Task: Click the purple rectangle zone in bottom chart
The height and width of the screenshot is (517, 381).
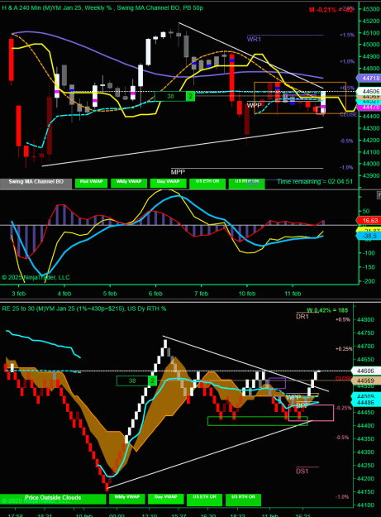Action: click(x=277, y=383)
